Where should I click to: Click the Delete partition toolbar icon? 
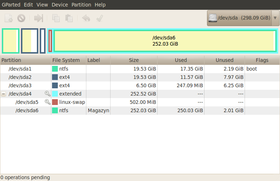click(21, 18)
